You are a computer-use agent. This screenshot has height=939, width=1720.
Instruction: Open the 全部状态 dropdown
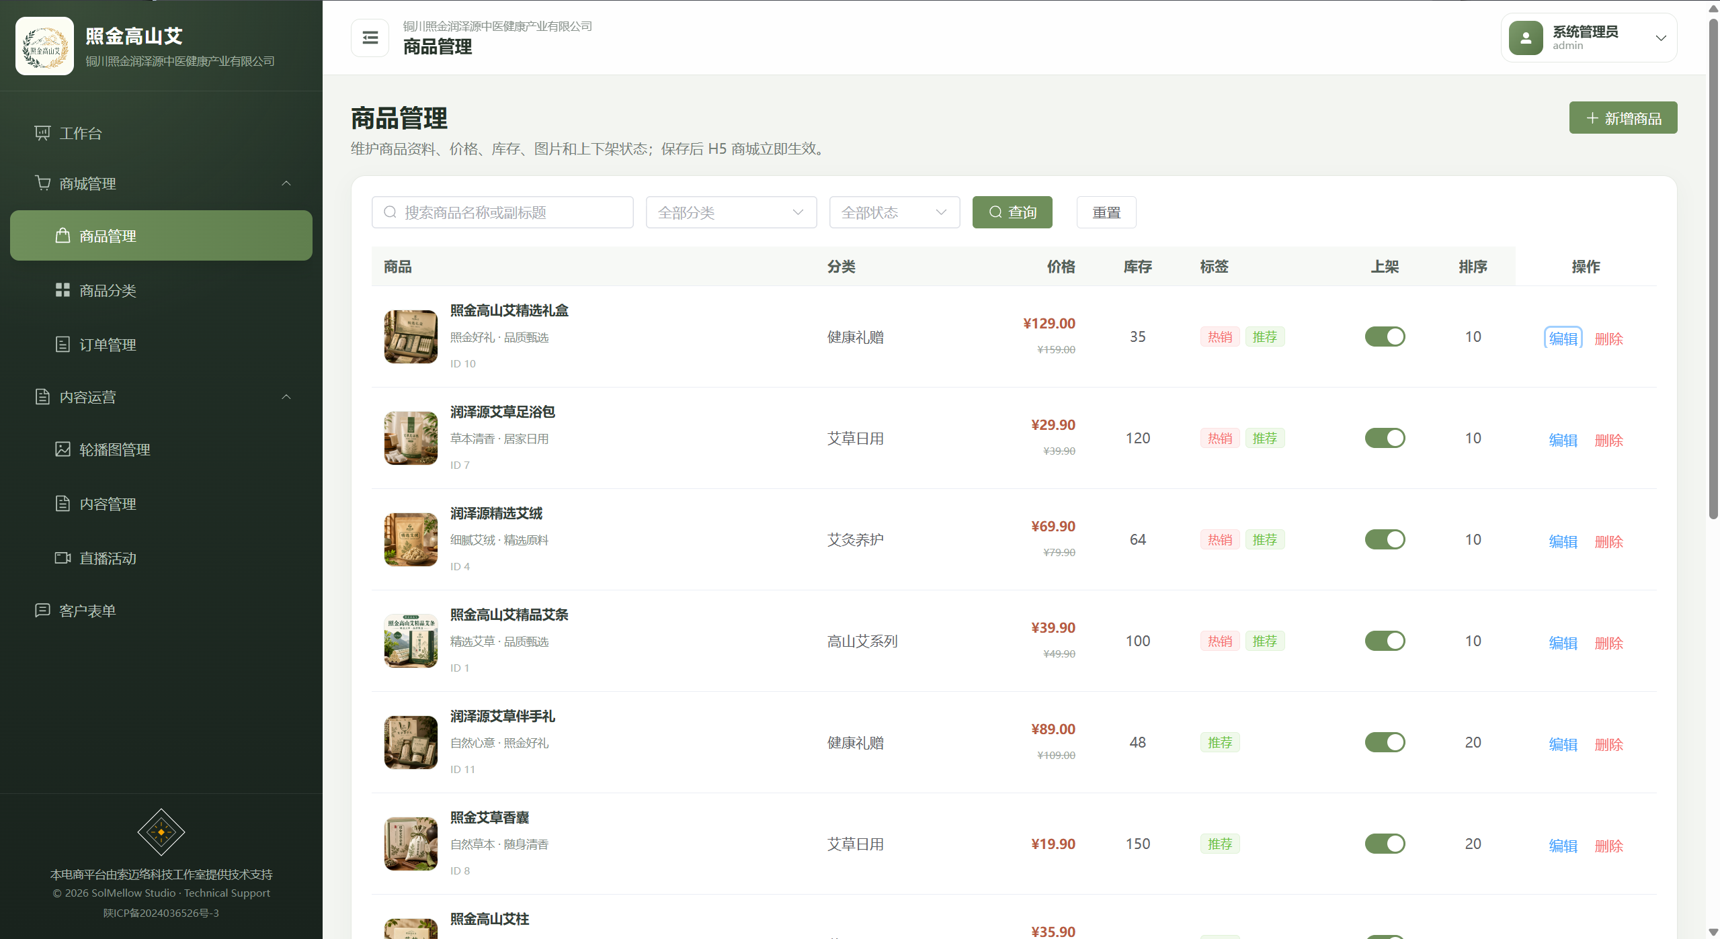click(x=895, y=212)
